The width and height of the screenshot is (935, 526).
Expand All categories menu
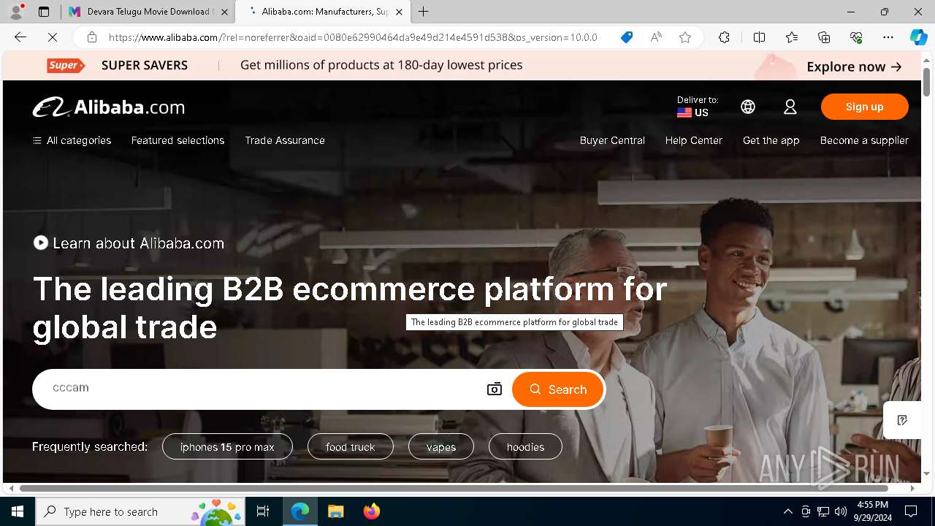tap(72, 140)
